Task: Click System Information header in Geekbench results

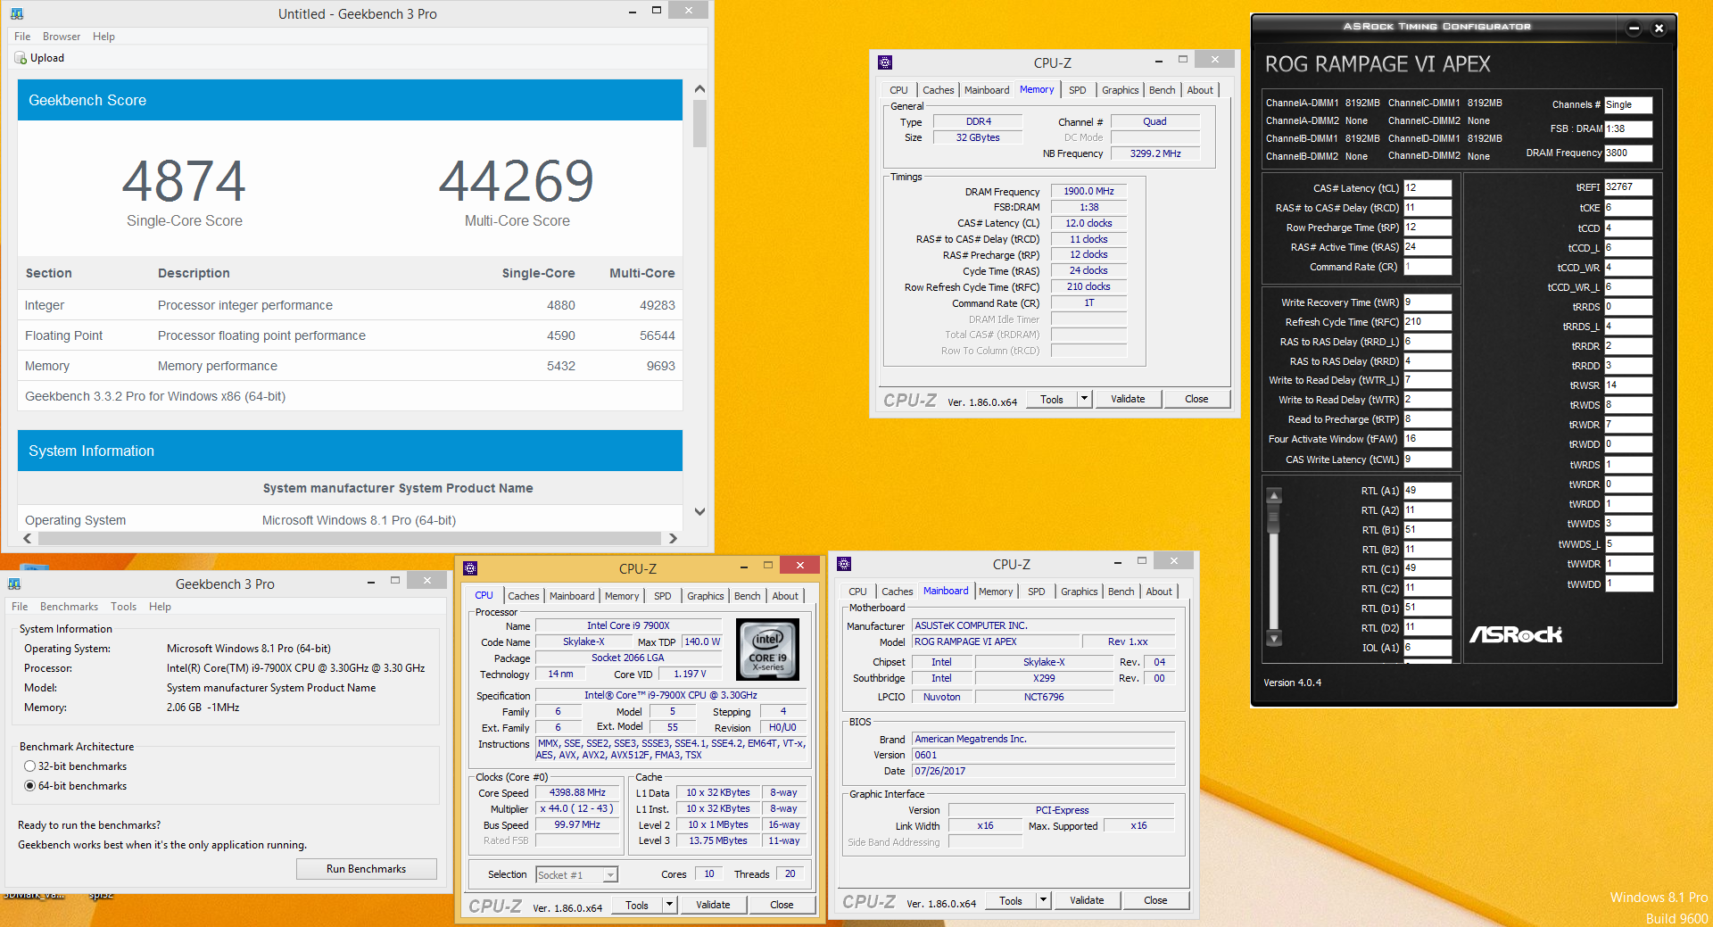Action: pyautogui.click(x=350, y=451)
